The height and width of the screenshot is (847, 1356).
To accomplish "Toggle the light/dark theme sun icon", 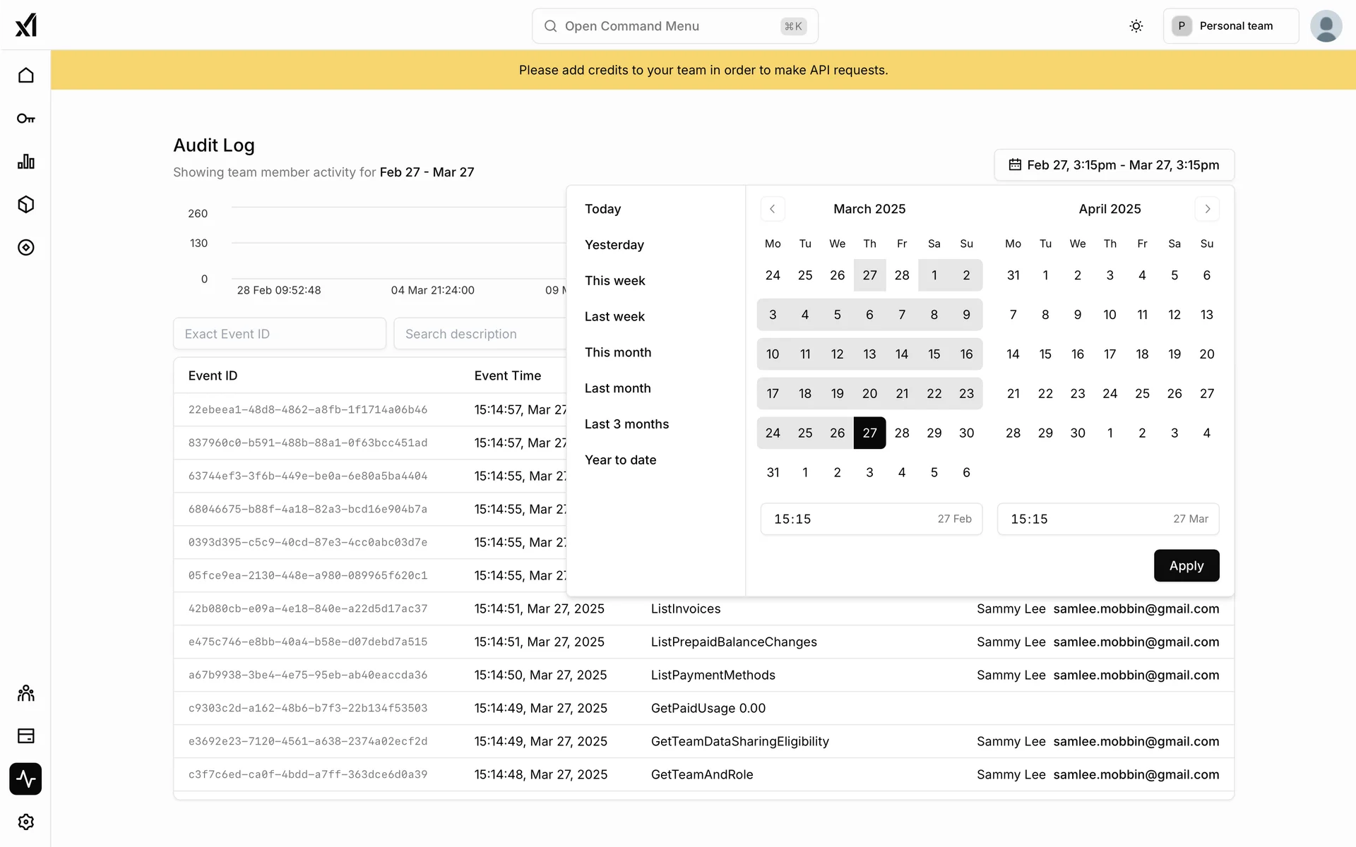I will click(x=1136, y=26).
